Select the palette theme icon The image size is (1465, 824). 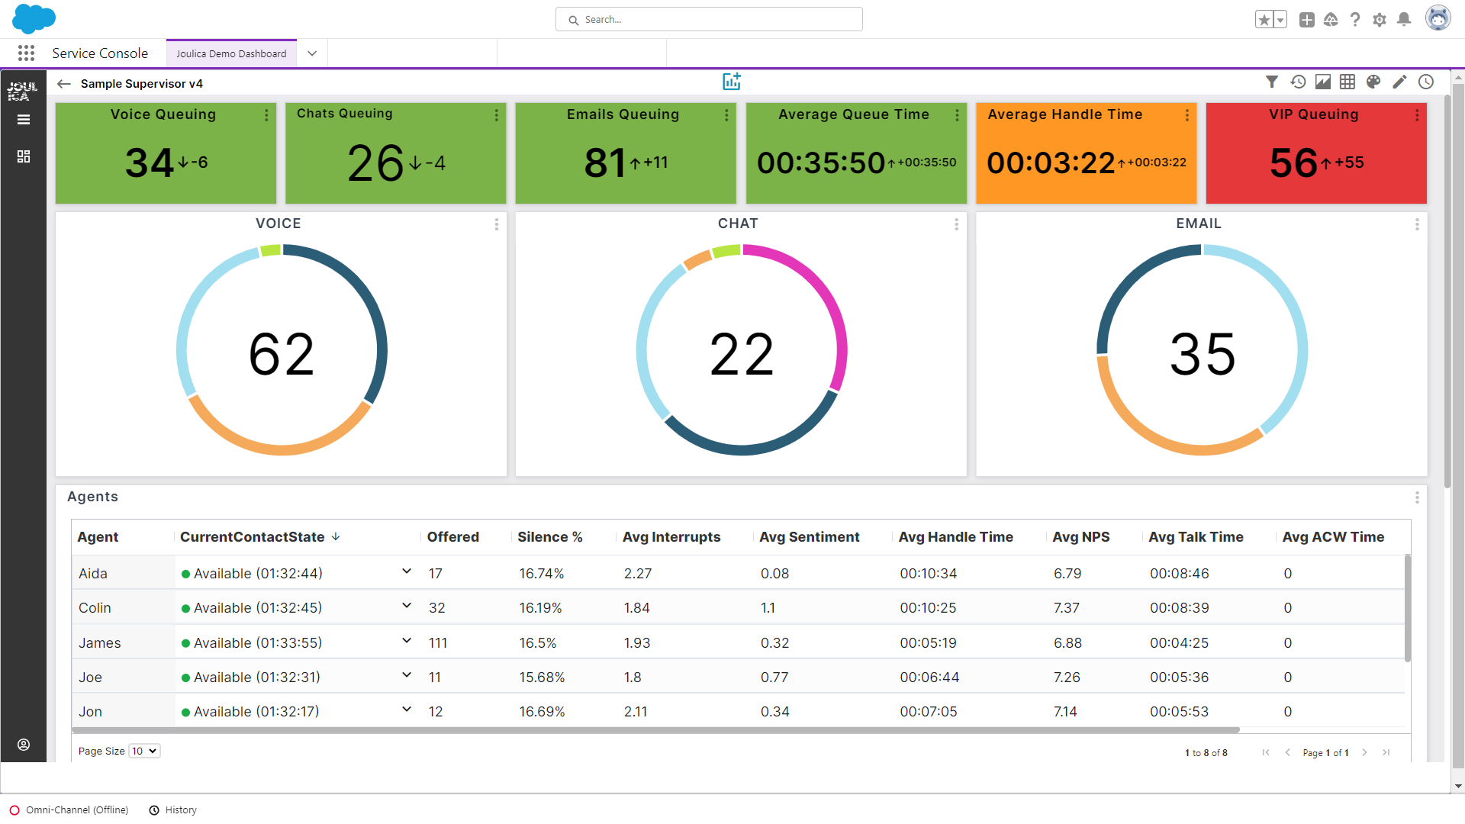[1373, 82]
